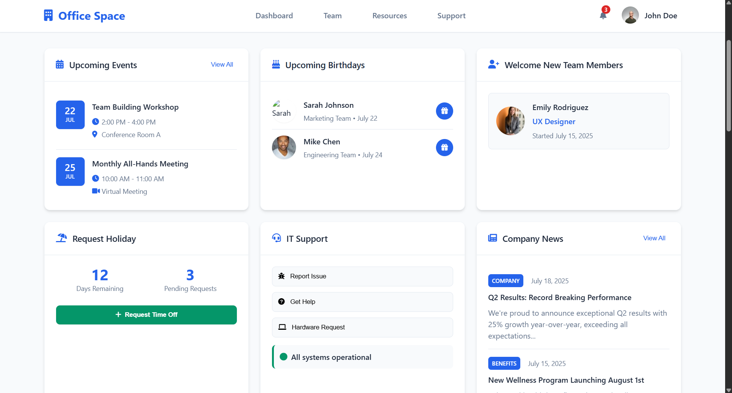The image size is (732, 393).
Task: Open New Wellness Program Launching August 1st
Action: point(566,380)
